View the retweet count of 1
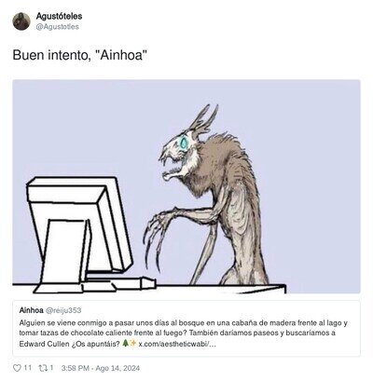The image size is (373, 381). click(x=51, y=368)
